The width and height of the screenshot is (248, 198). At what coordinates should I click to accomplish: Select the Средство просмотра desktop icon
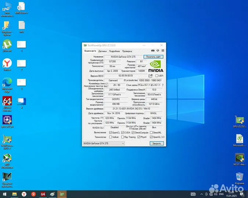point(7,180)
